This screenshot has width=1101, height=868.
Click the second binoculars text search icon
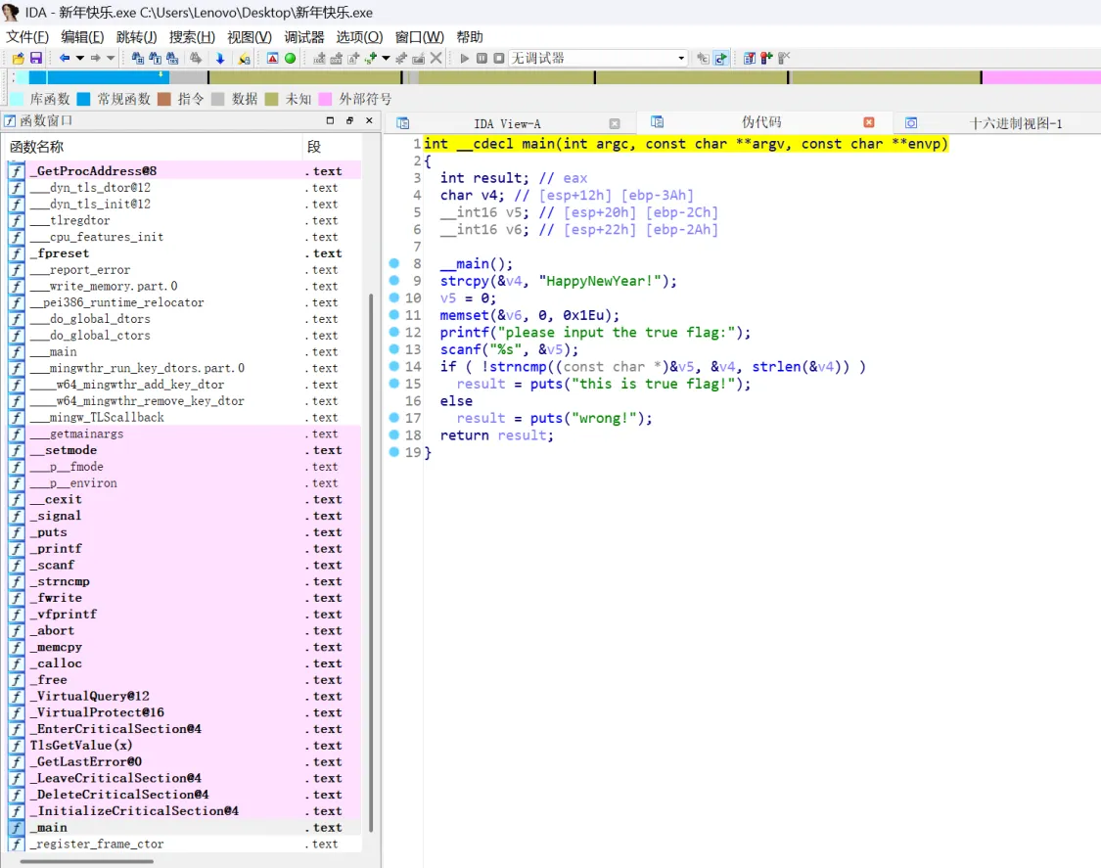[155, 59]
